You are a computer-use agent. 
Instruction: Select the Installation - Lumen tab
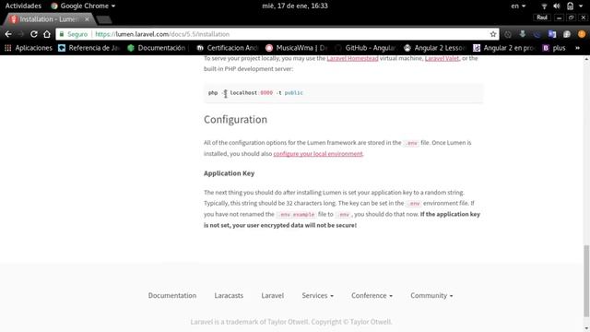pyautogui.click(x=49, y=19)
